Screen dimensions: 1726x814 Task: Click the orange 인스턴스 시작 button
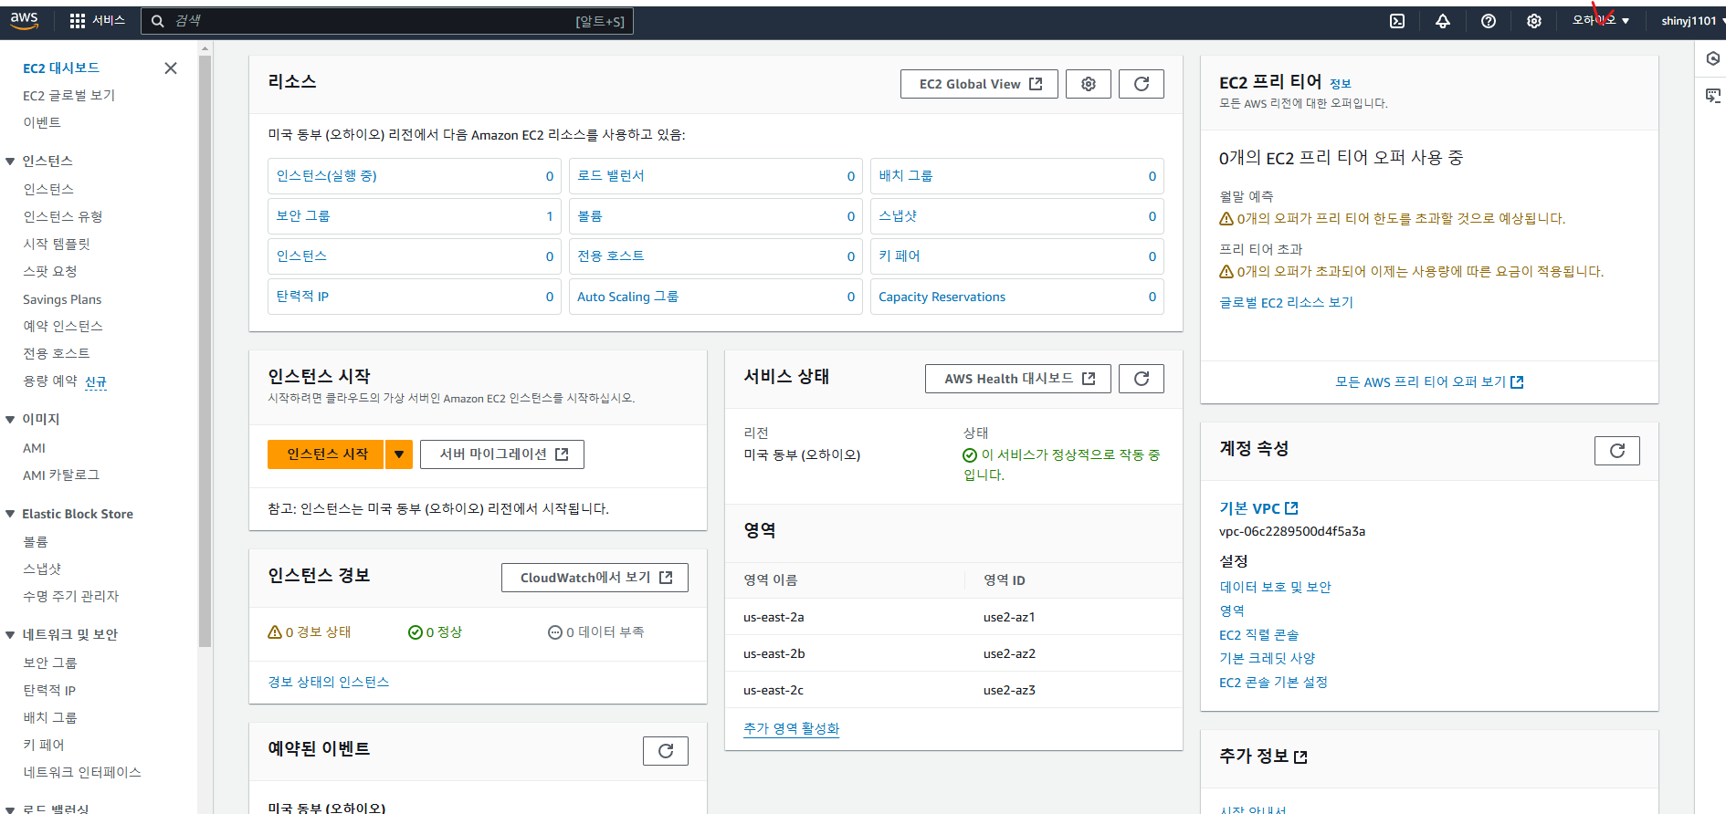327,454
